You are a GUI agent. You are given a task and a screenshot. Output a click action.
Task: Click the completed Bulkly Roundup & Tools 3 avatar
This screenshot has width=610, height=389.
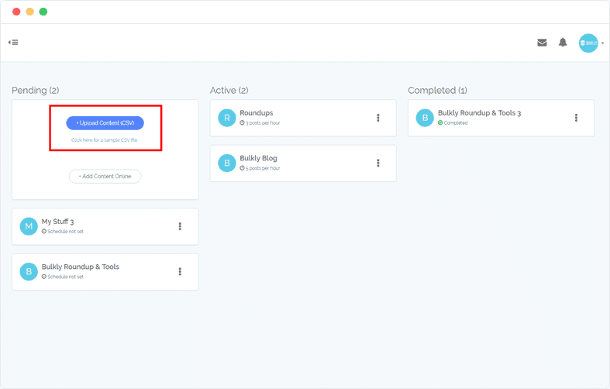(x=425, y=118)
